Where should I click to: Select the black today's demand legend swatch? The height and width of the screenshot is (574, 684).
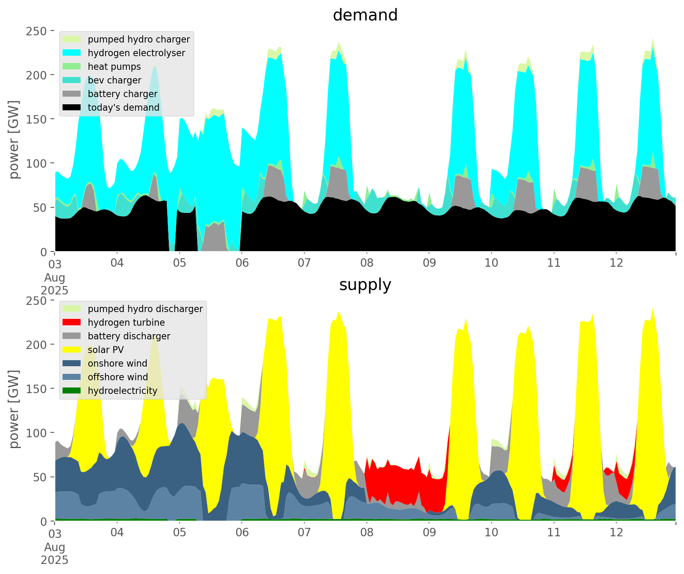pyautogui.click(x=72, y=107)
